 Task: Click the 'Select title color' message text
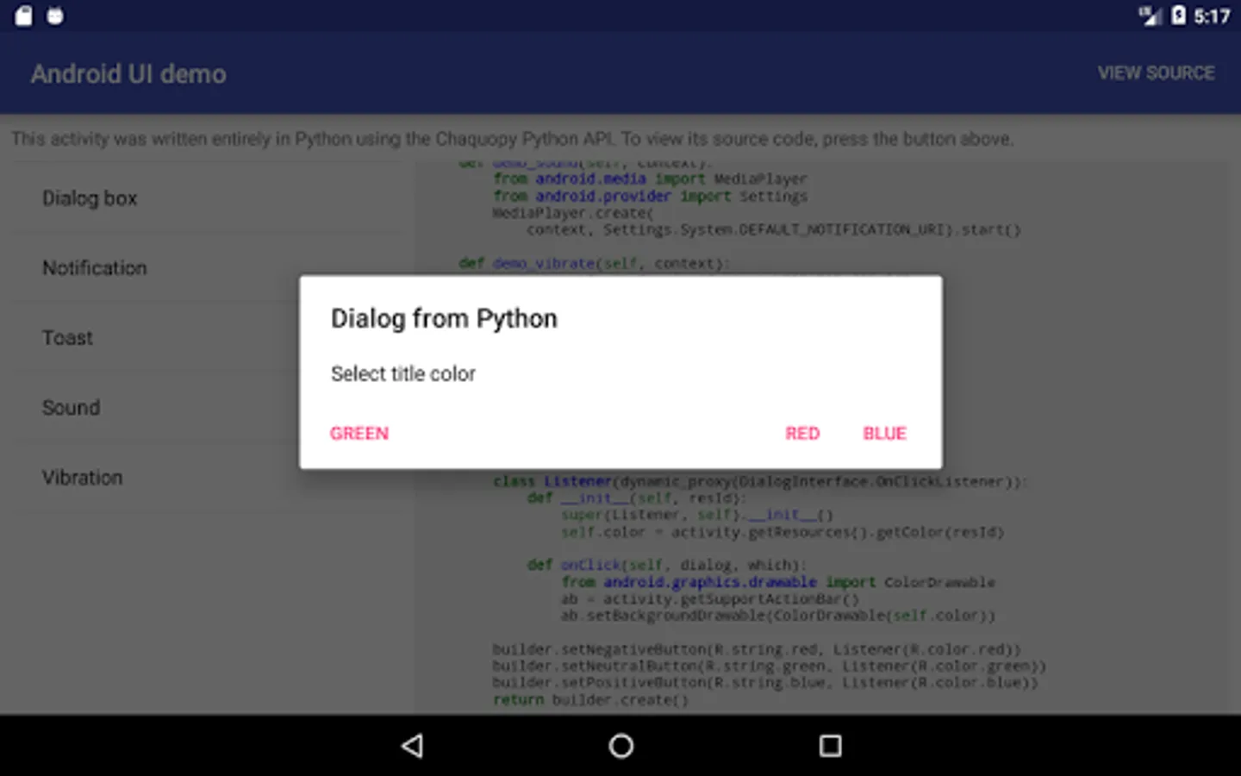[403, 374]
